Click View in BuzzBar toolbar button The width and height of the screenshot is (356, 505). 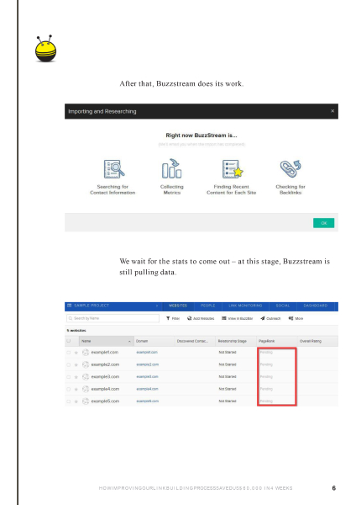click(x=237, y=318)
